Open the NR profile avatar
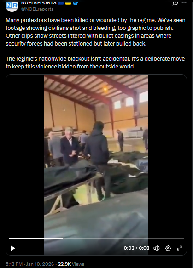 click(x=12, y=6)
